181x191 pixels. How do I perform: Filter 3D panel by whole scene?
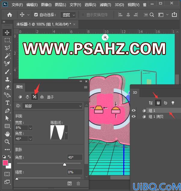tap(151, 103)
